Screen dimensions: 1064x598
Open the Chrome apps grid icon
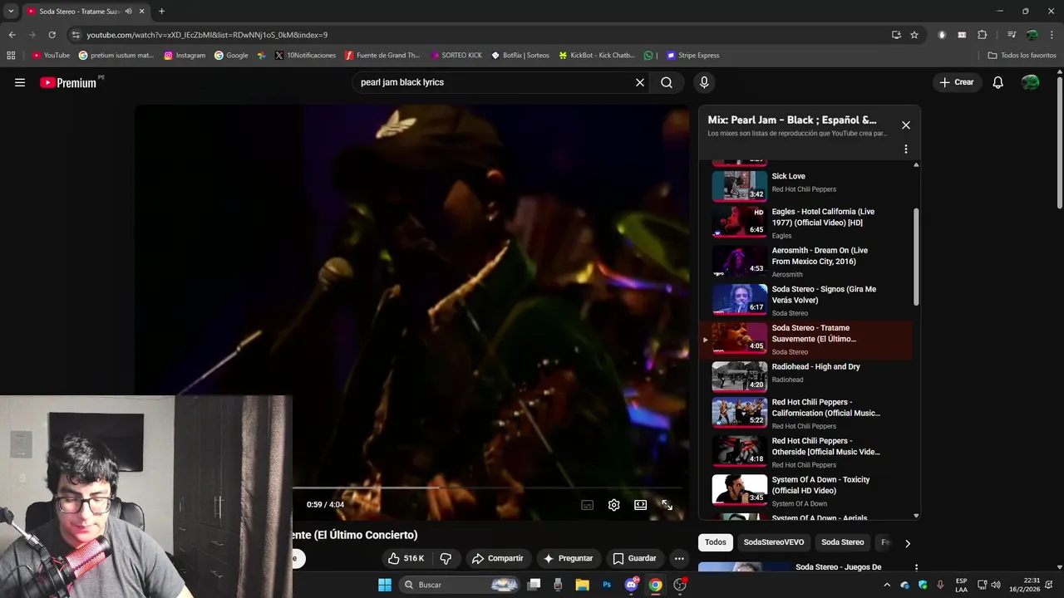[x=11, y=56]
